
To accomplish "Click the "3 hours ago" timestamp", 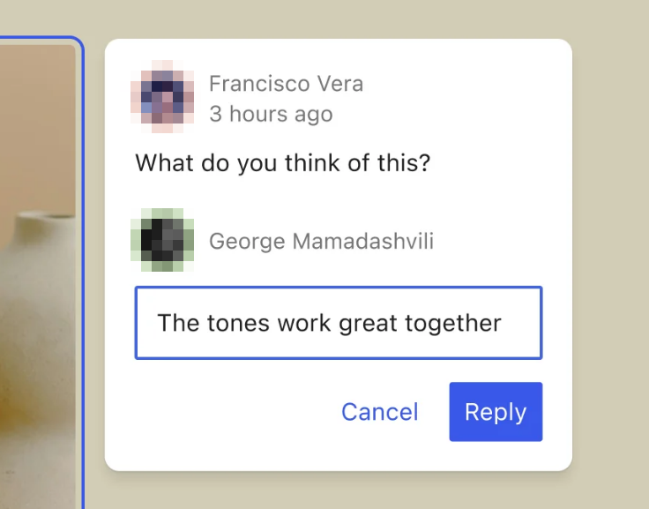I will pyautogui.click(x=271, y=114).
